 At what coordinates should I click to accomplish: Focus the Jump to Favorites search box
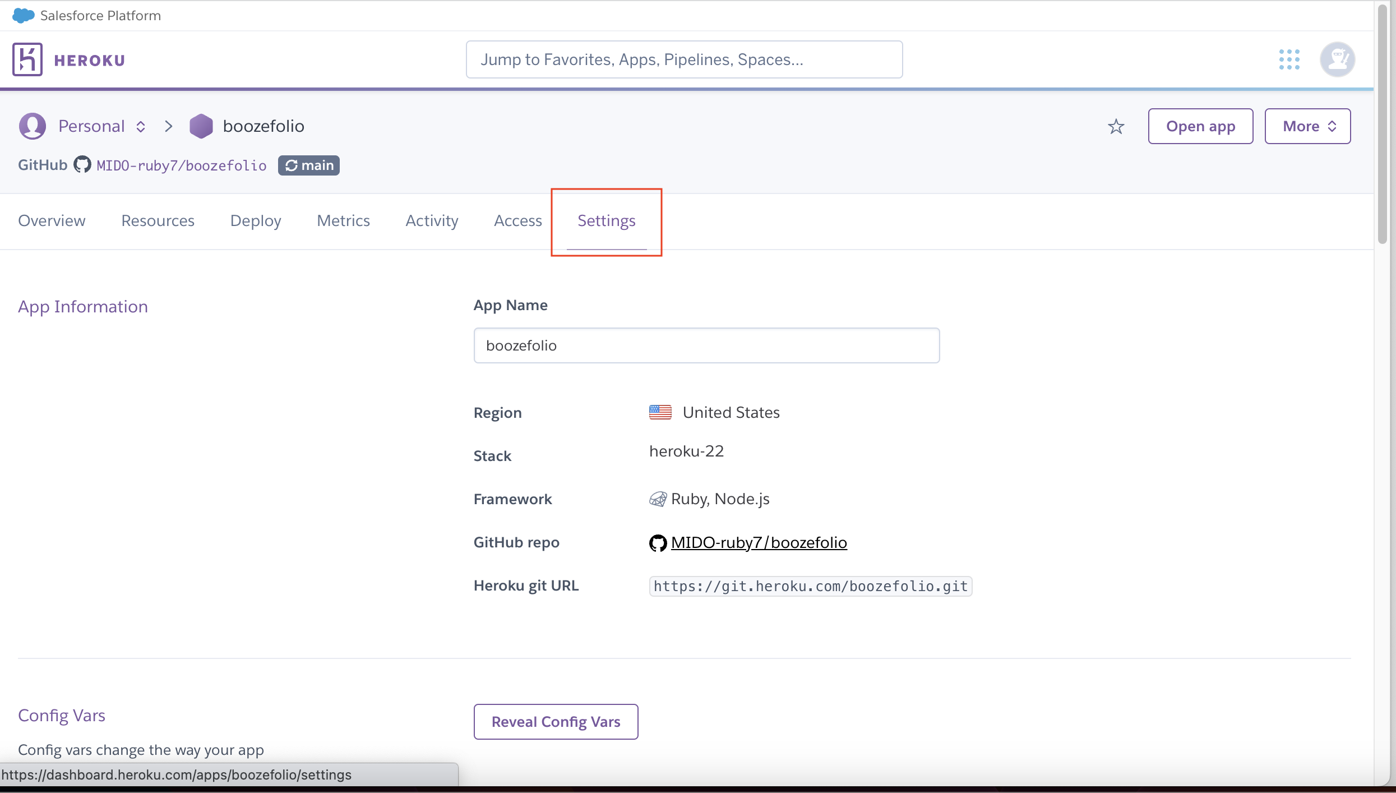tap(684, 59)
